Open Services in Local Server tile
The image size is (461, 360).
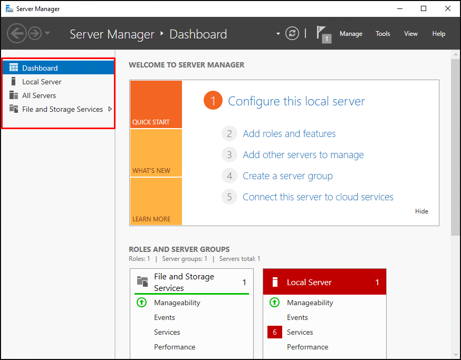pyautogui.click(x=300, y=332)
